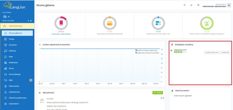Click the Strona główna page title
Screen dimensions: 233x110
click(45, 5)
